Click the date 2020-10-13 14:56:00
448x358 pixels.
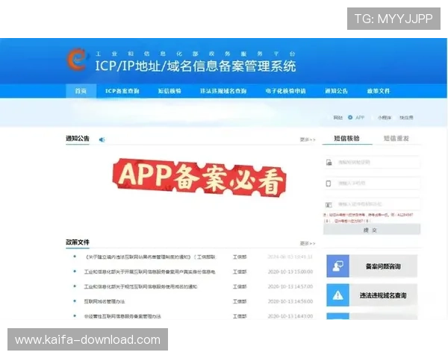(x=290, y=301)
